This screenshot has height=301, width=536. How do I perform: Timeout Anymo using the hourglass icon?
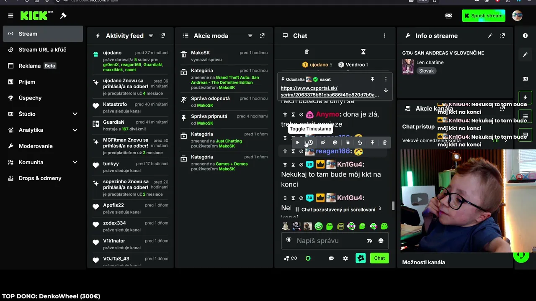click(293, 115)
